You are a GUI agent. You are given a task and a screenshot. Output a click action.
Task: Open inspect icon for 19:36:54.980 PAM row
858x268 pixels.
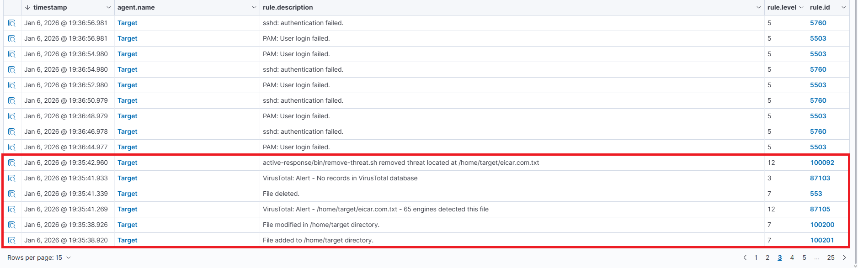tap(12, 54)
